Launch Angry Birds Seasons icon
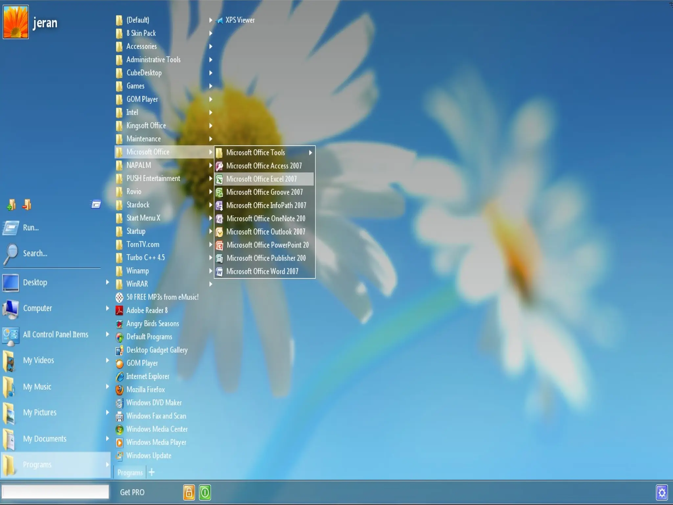The width and height of the screenshot is (673, 505). pyautogui.click(x=120, y=324)
